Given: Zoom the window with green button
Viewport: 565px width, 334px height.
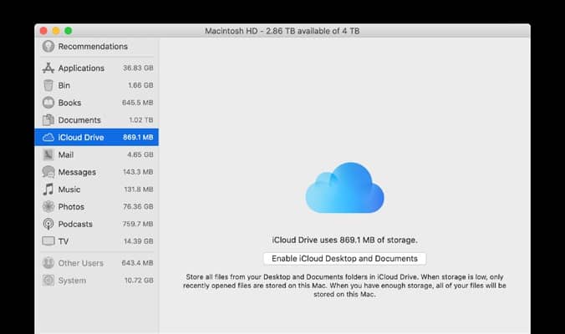Looking at the screenshot, I should (x=68, y=31).
